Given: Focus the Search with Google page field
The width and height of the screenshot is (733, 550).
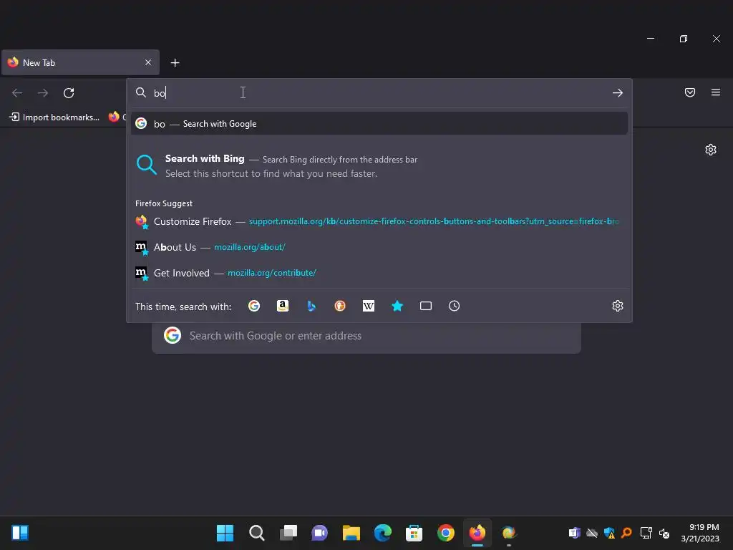Looking at the screenshot, I should click(366, 336).
